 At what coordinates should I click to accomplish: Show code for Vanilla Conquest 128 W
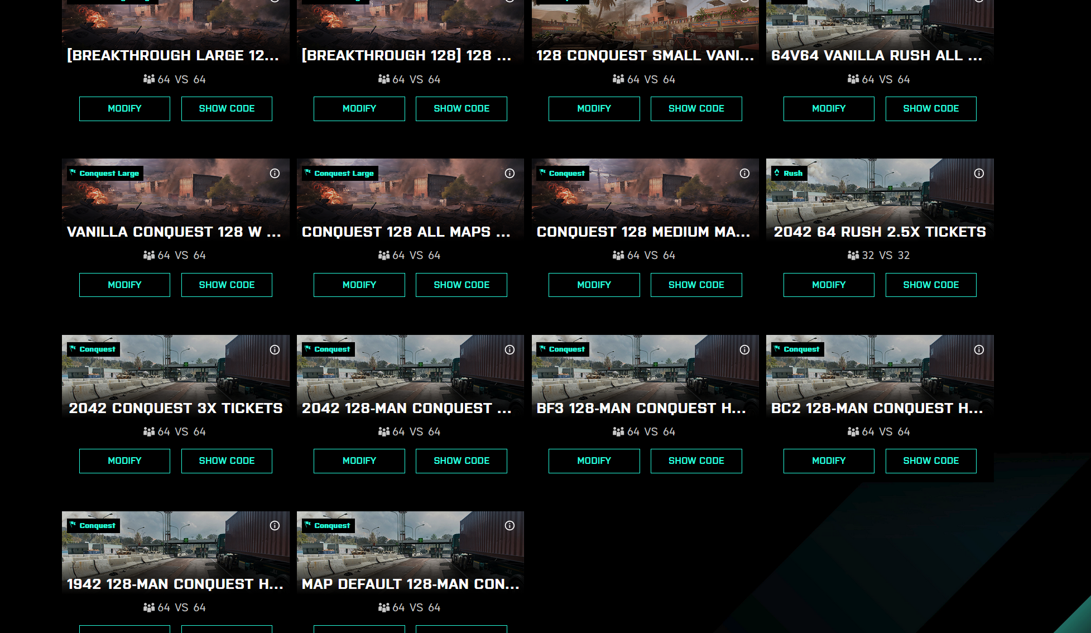(x=227, y=285)
